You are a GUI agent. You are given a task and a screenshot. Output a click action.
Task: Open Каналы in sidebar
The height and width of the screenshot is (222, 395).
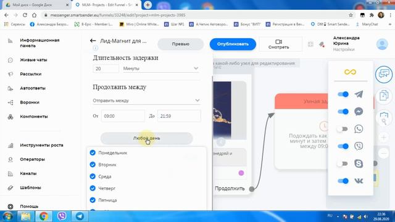(28, 173)
